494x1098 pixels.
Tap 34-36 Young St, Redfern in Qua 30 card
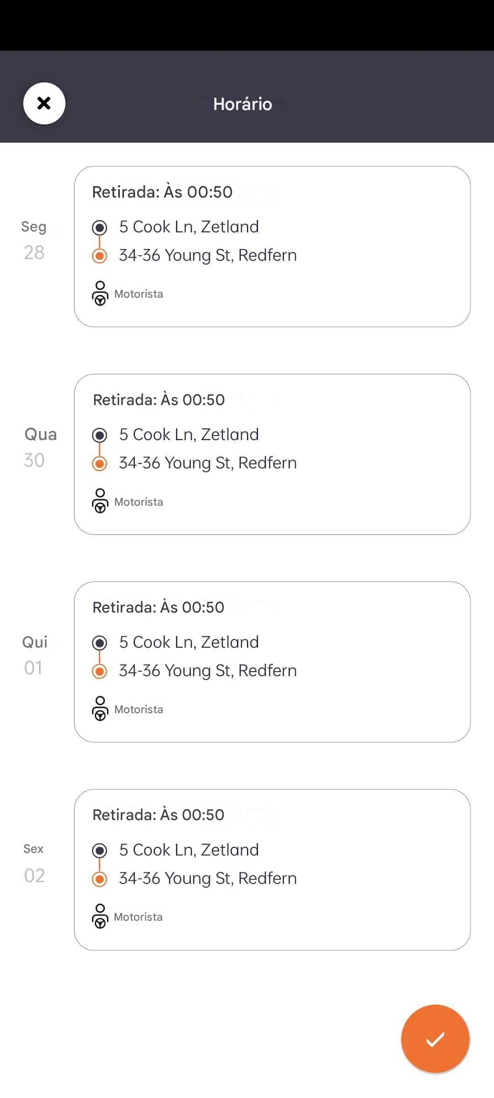[207, 463]
